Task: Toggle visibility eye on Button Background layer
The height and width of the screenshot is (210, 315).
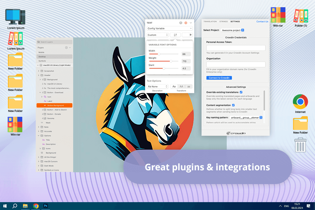Action: [45, 105]
